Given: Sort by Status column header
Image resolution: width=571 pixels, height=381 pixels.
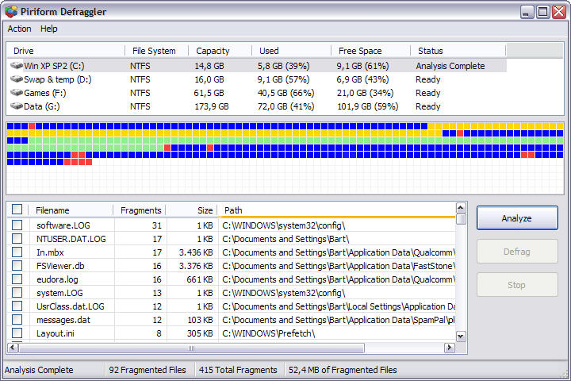Looking at the screenshot, I should point(458,51).
